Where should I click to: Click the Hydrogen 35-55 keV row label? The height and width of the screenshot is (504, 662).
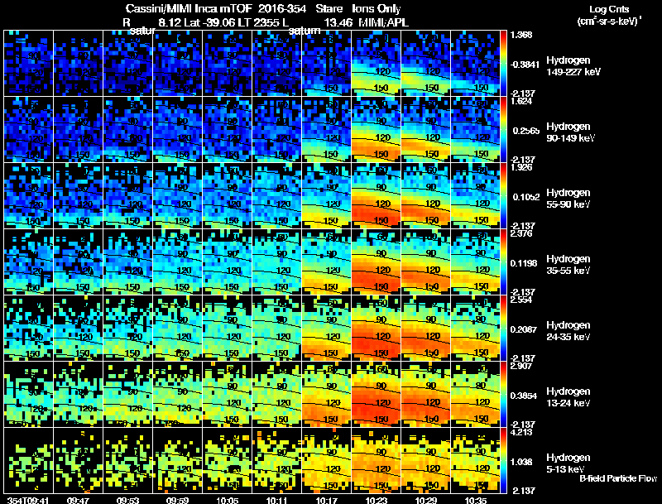tap(568, 265)
